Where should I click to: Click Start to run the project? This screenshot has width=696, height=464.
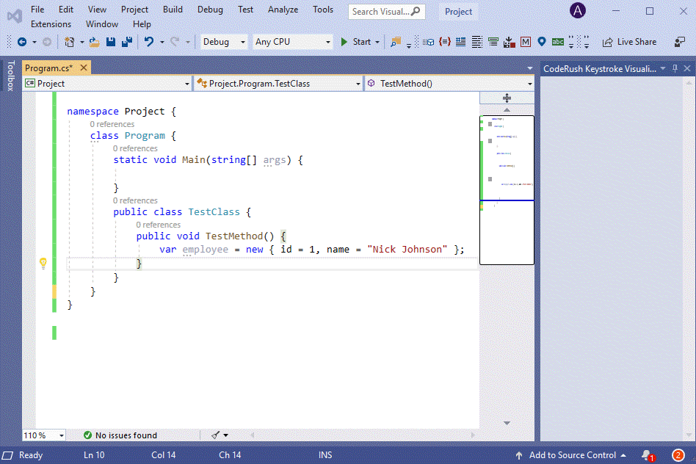click(358, 42)
